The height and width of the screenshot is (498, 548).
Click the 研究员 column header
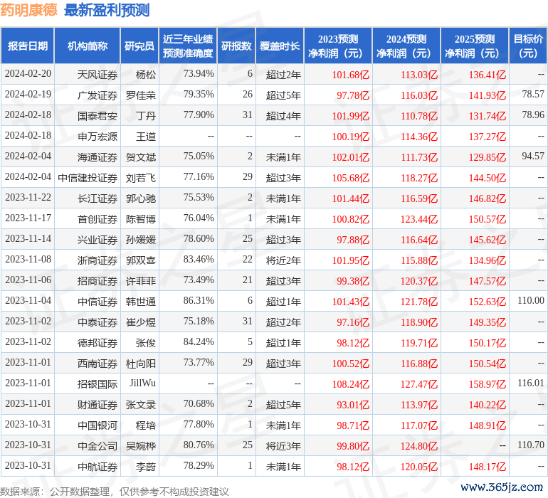[139, 46]
